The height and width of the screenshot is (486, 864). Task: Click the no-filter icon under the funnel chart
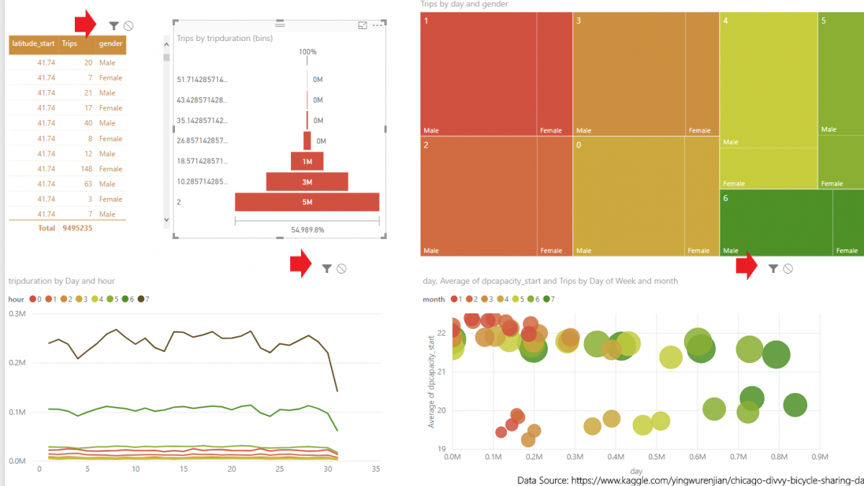pos(341,268)
